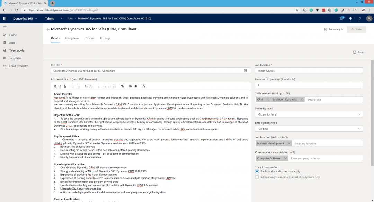Switch to the Hiring team tab
The height and width of the screenshot is (202, 374).
click(x=72, y=38)
